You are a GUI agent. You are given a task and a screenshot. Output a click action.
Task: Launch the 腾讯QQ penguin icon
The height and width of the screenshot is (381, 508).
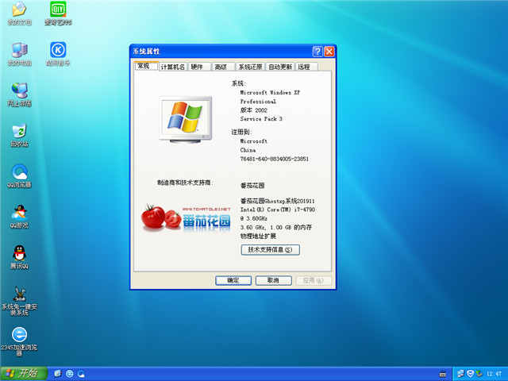pos(19,257)
